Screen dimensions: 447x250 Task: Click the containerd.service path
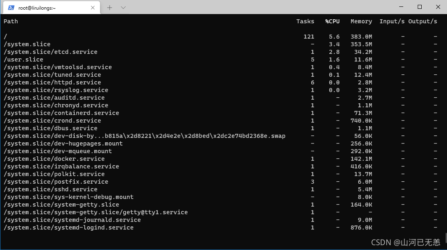click(x=61, y=113)
